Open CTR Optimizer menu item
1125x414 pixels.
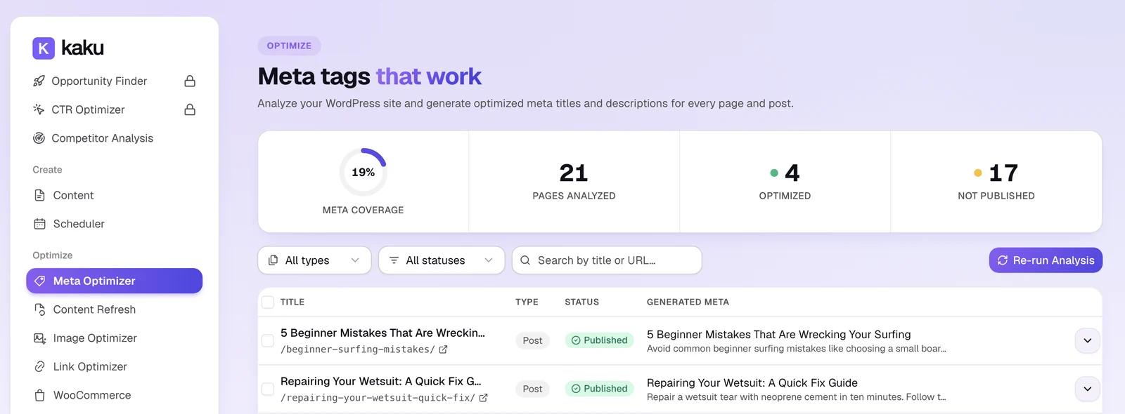point(114,109)
